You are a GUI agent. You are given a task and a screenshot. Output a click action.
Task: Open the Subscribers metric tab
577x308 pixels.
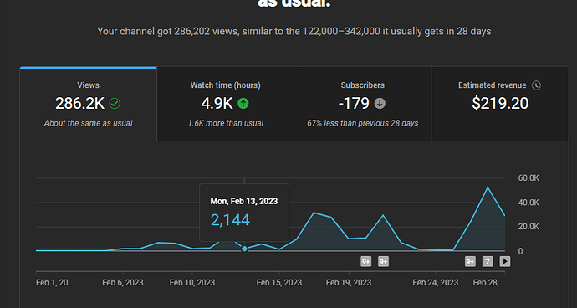pos(362,104)
